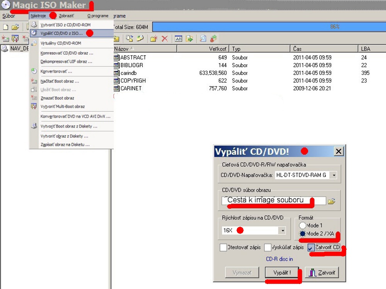The image size is (386, 289).
Task: Browse for image file with folder icon
Action: click(x=332, y=201)
